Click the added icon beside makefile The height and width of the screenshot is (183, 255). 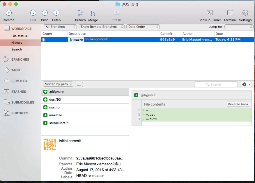pos(45,115)
